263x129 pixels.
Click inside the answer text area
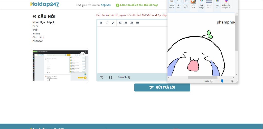pos(132,50)
